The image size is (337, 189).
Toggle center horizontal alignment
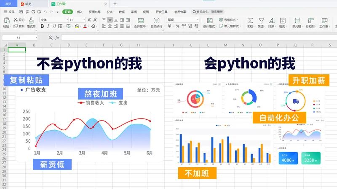(110, 26)
